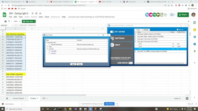Open Google Maps in side panel
Viewport: 198px width, 111px height.
(195, 51)
